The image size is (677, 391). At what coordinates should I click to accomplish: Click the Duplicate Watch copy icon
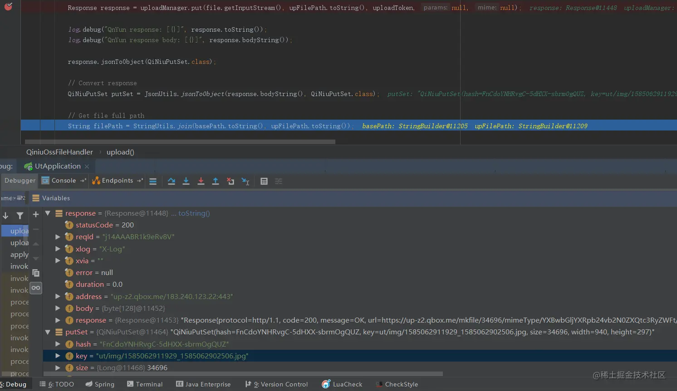click(x=36, y=273)
